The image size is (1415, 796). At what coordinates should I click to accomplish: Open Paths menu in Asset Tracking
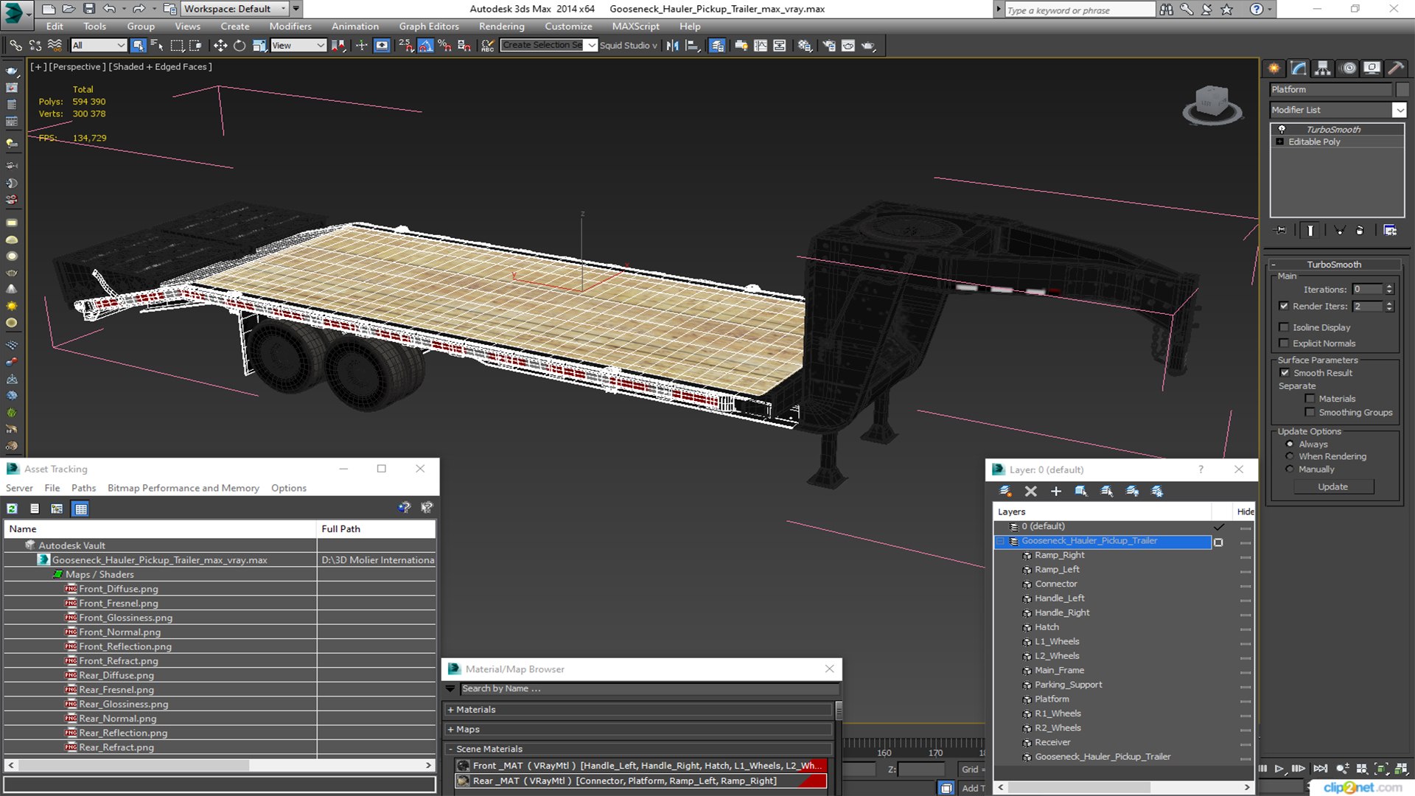coord(83,488)
